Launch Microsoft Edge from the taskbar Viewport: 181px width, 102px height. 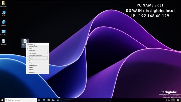pos(44,100)
